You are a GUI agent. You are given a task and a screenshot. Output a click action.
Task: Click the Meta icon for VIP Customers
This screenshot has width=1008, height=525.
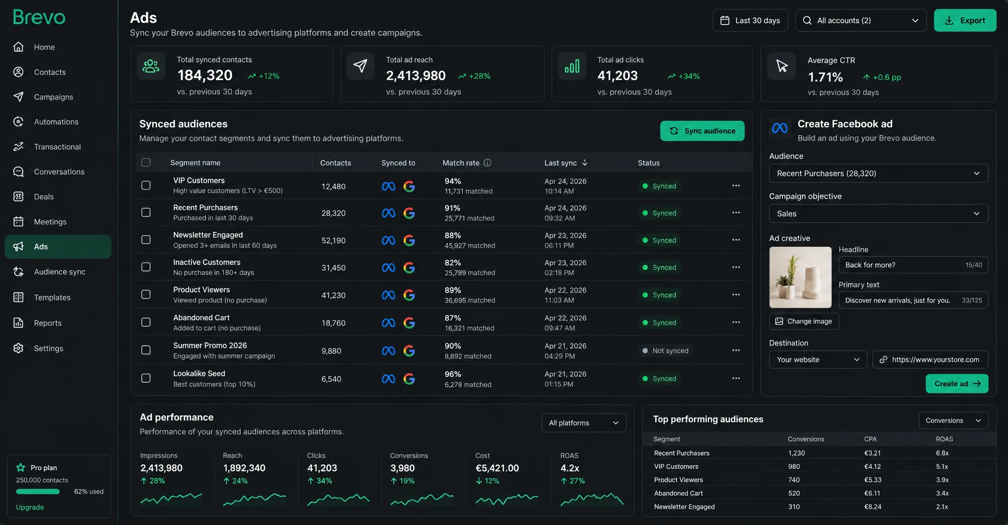click(389, 186)
